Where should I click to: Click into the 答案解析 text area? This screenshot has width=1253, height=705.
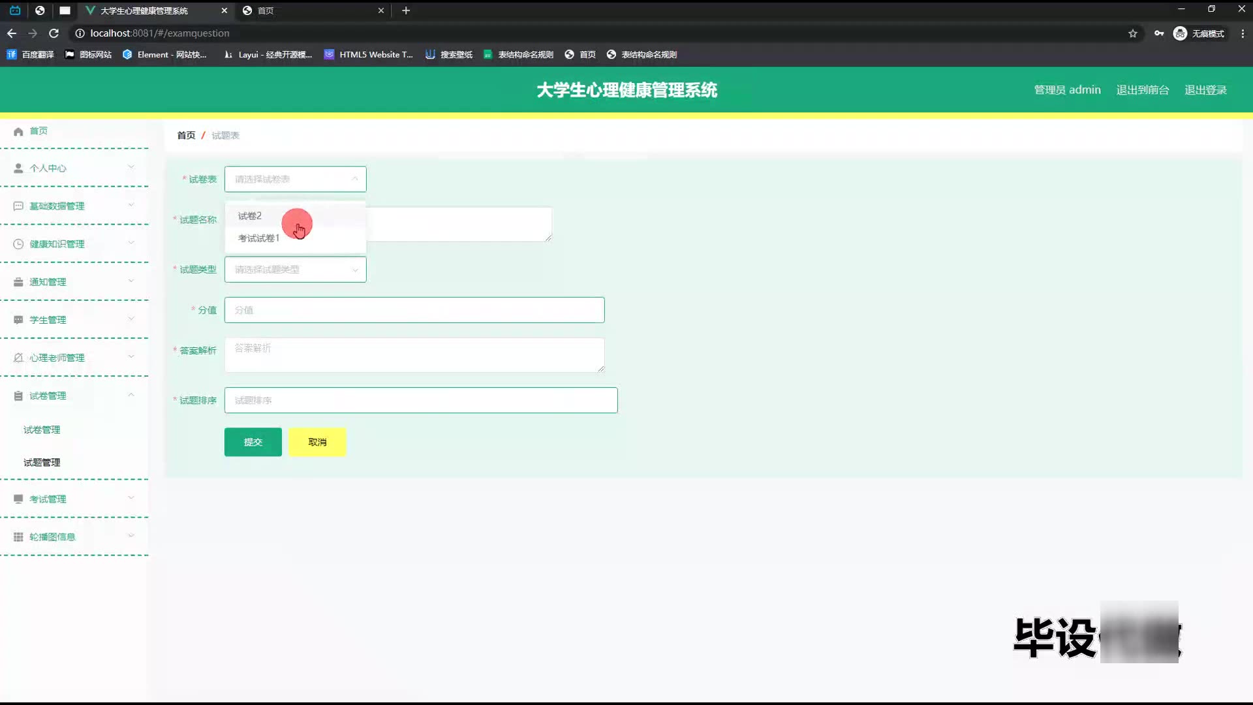point(414,355)
